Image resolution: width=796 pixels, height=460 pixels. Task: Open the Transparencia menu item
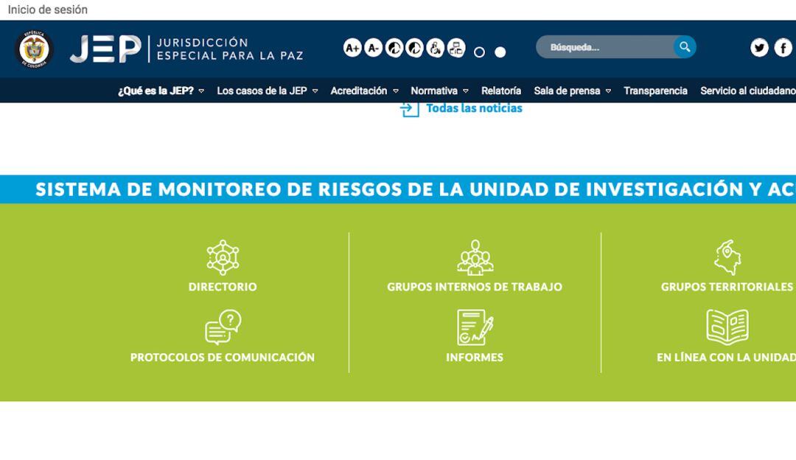point(655,91)
